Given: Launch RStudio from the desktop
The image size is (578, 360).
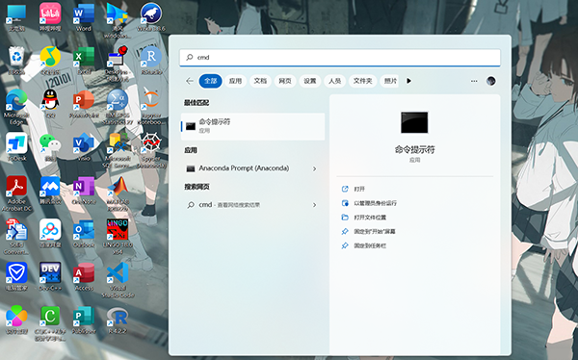Looking at the screenshot, I should click(x=151, y=60).
